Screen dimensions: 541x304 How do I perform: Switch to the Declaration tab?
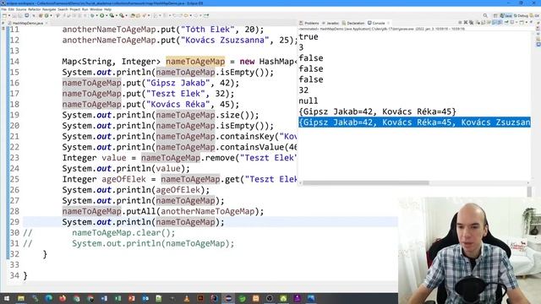pyautogui.click(x=353, y=23)
